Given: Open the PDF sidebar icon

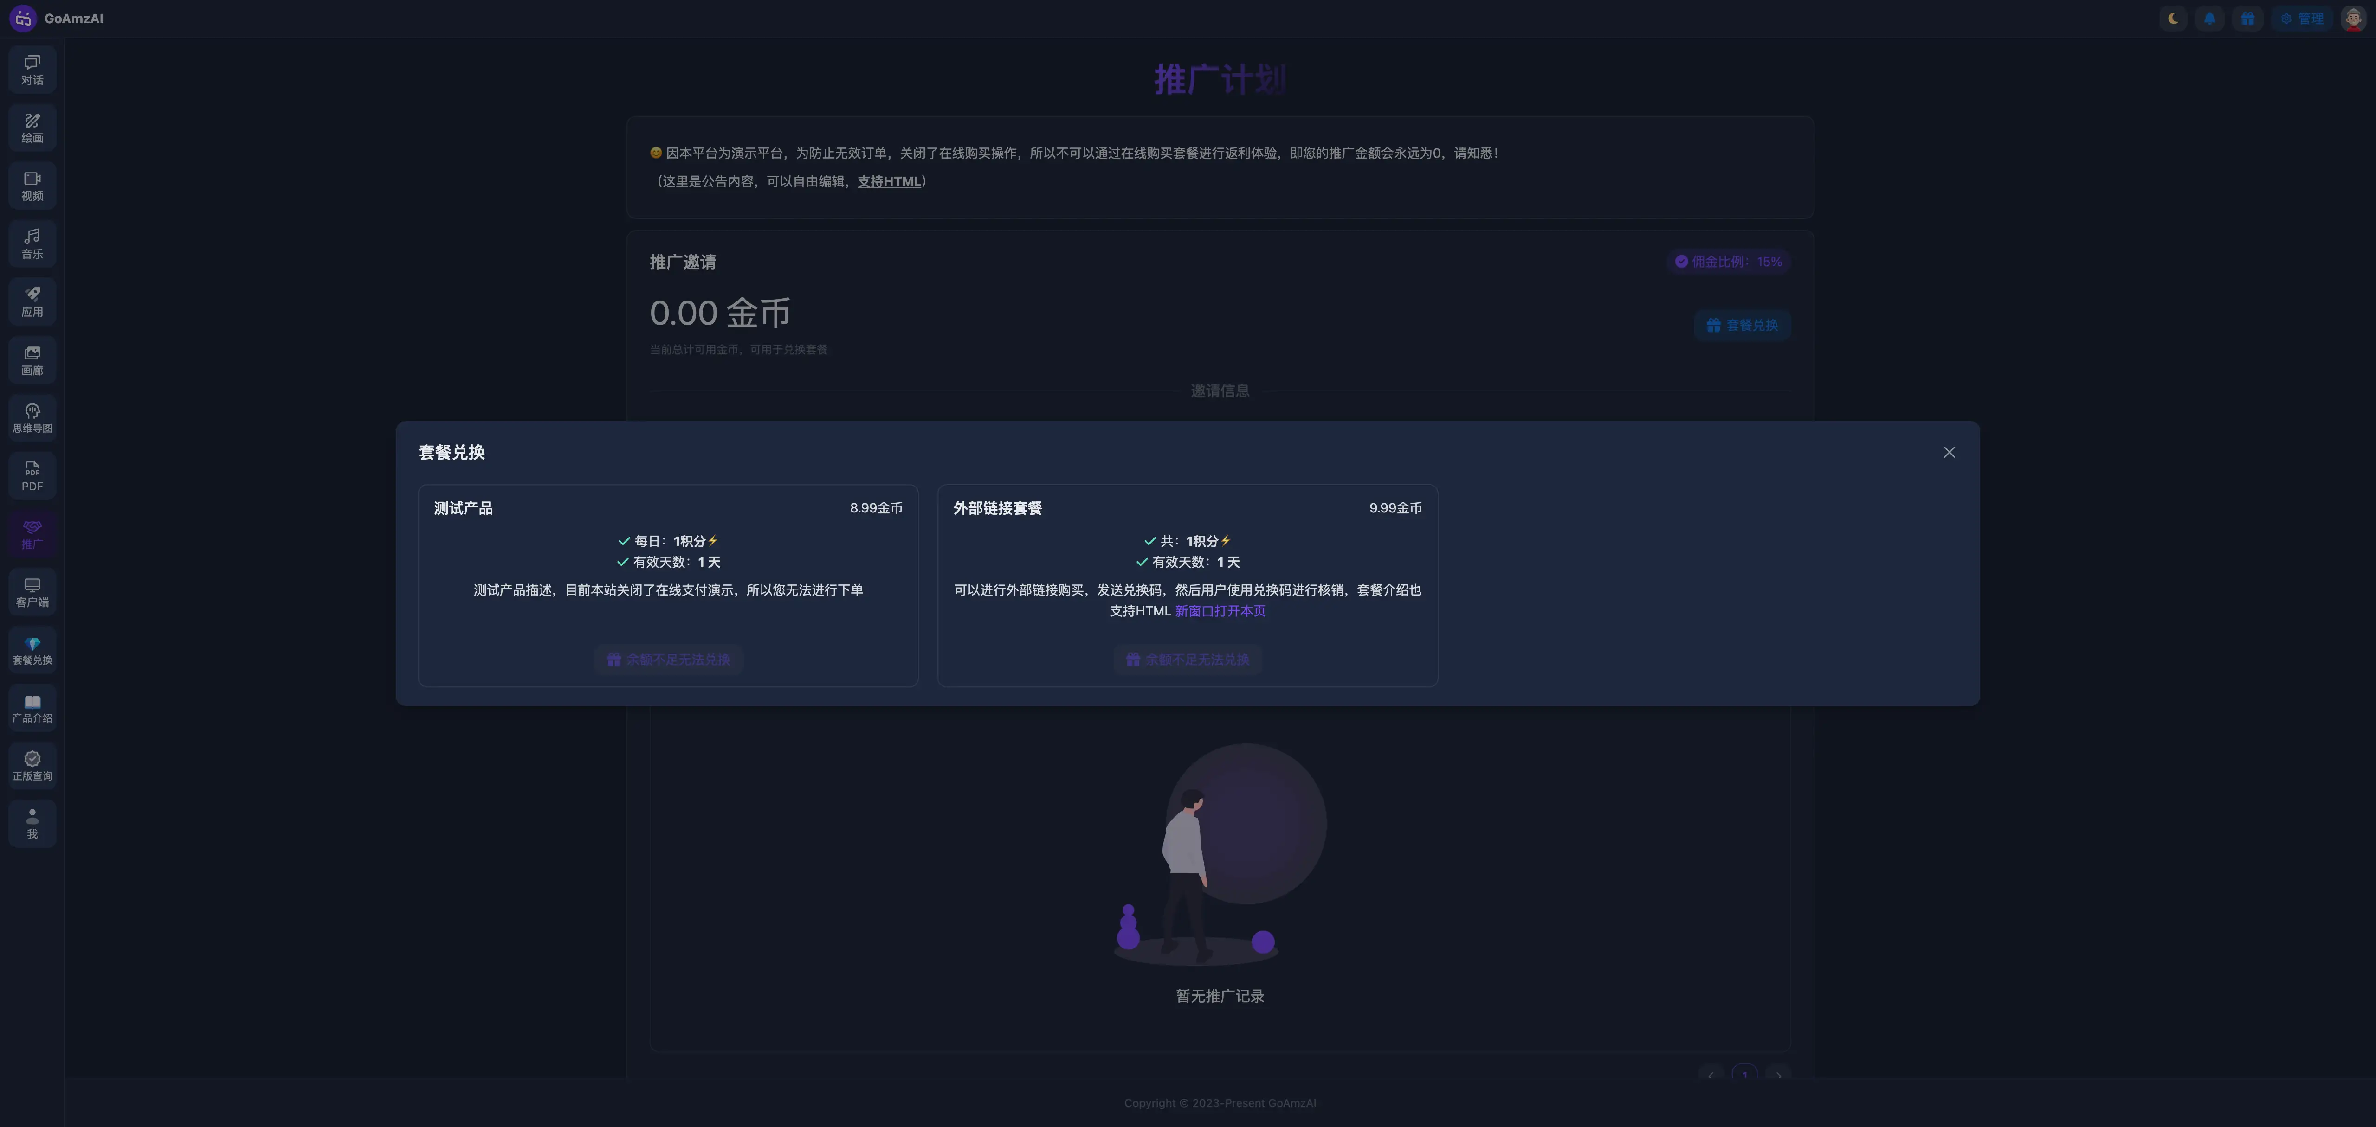Looking at the screenshot, I should (x=32, y=476).
